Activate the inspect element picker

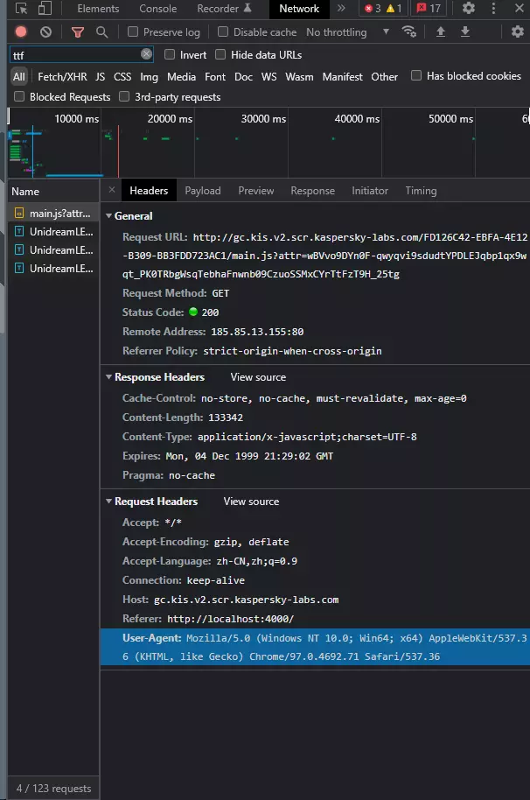(21, 9)
